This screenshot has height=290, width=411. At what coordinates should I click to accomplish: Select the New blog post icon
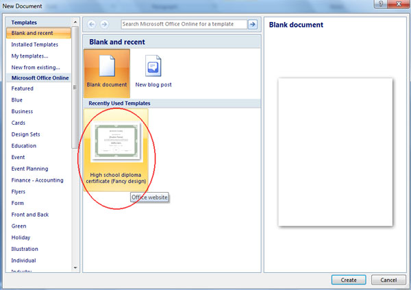click(153, 71)
